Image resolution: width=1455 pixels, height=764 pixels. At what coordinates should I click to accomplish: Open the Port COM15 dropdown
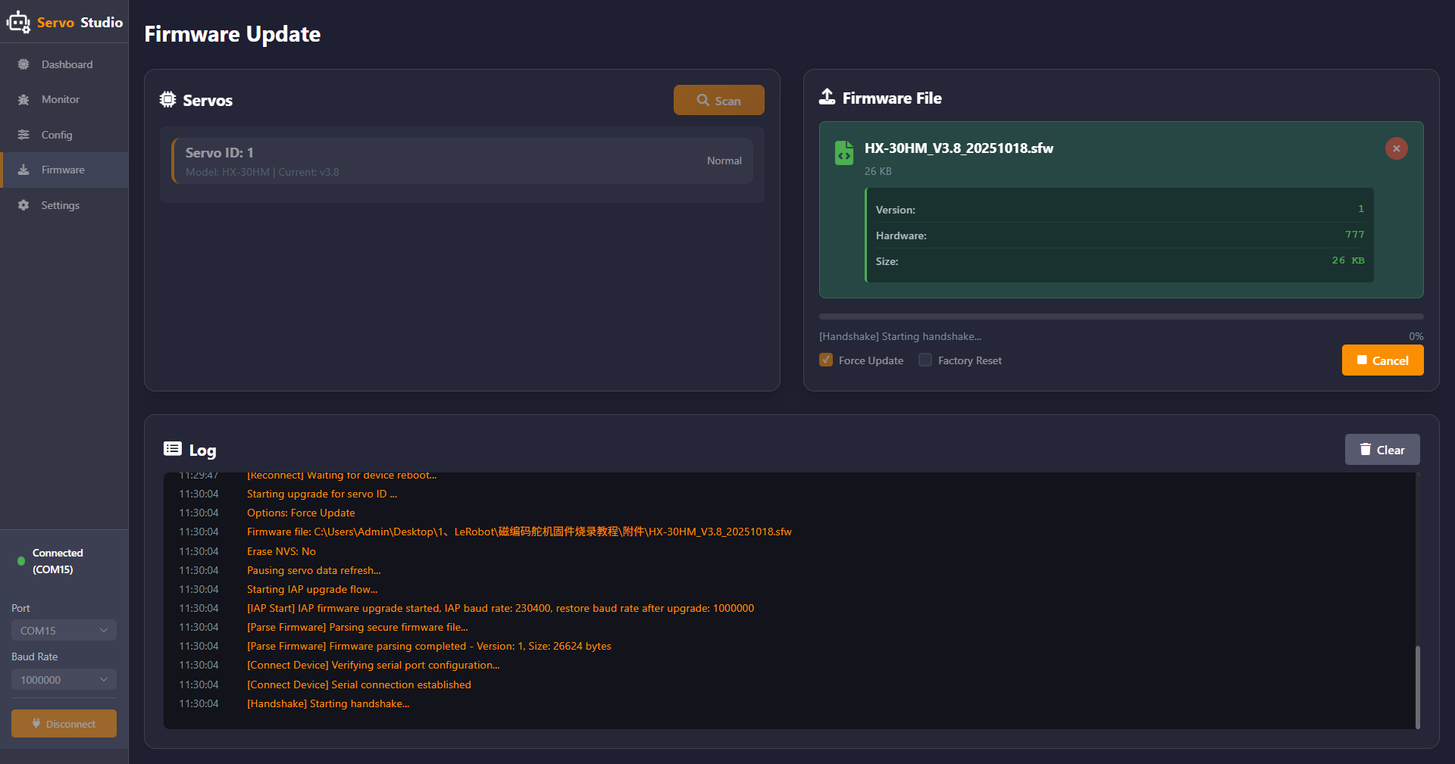(64, 631)
